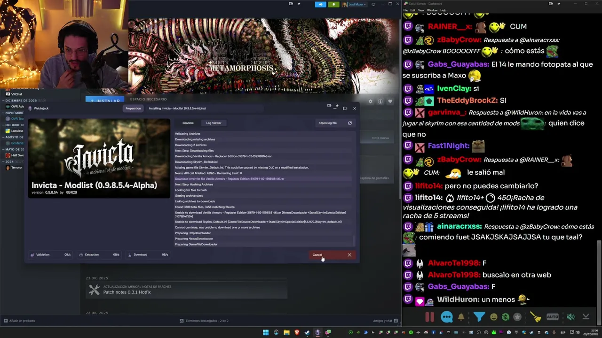Open the View menu in Social Stream
This screenshot has width=602, height=338.
click(x=421, y=10)
